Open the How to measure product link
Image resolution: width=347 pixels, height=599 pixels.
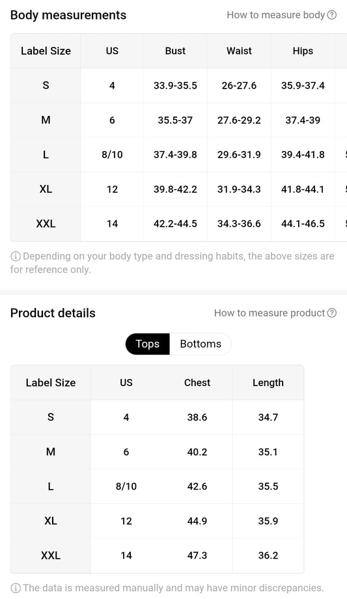pos(270,313)
